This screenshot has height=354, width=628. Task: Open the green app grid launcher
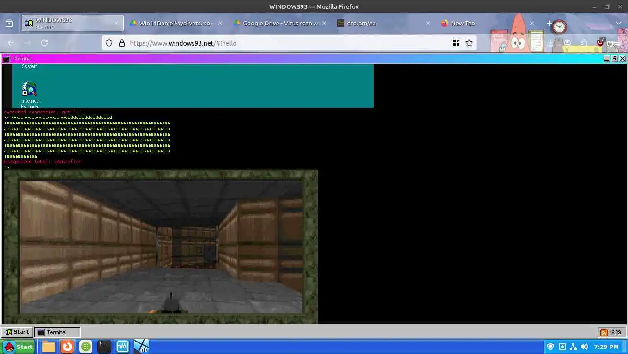coord(86,347)
